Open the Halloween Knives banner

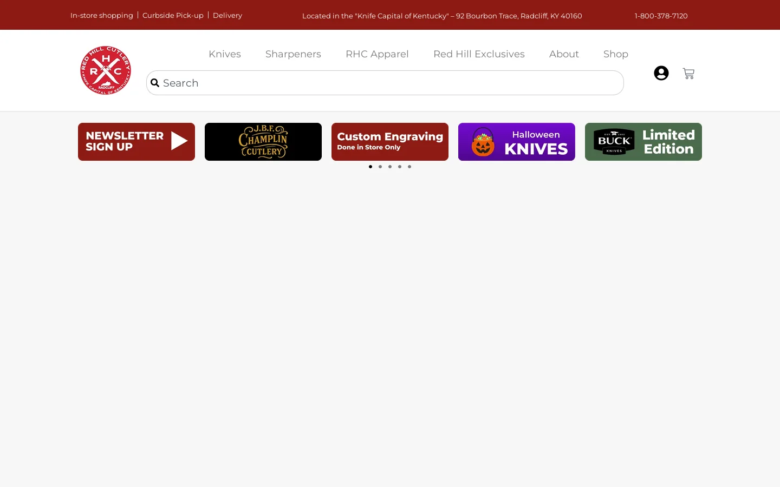pos(517,142)
